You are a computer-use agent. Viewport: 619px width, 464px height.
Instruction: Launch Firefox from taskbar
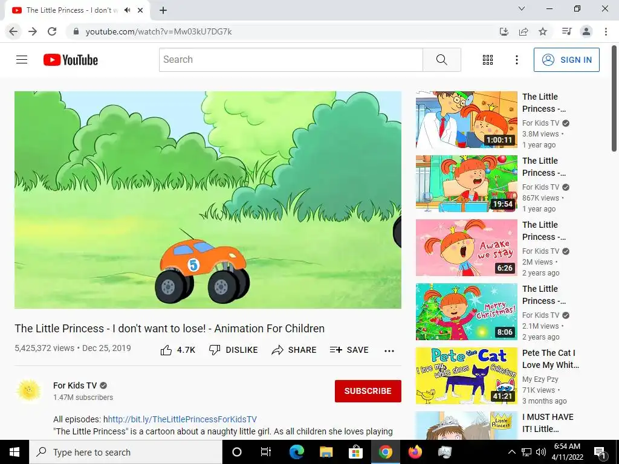point(415,452)
